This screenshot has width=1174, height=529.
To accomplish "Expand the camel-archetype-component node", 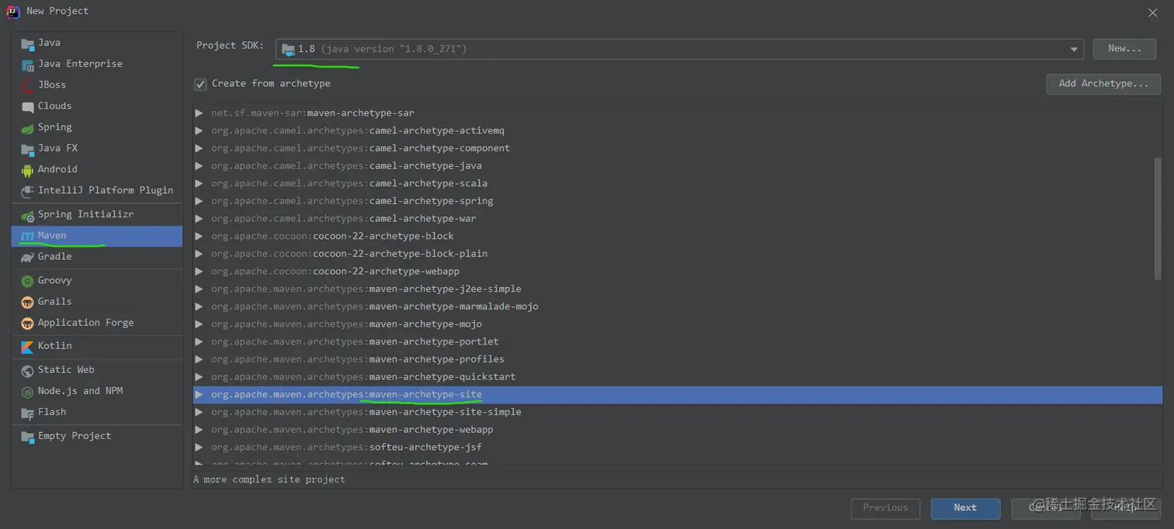I will (200, 148).
